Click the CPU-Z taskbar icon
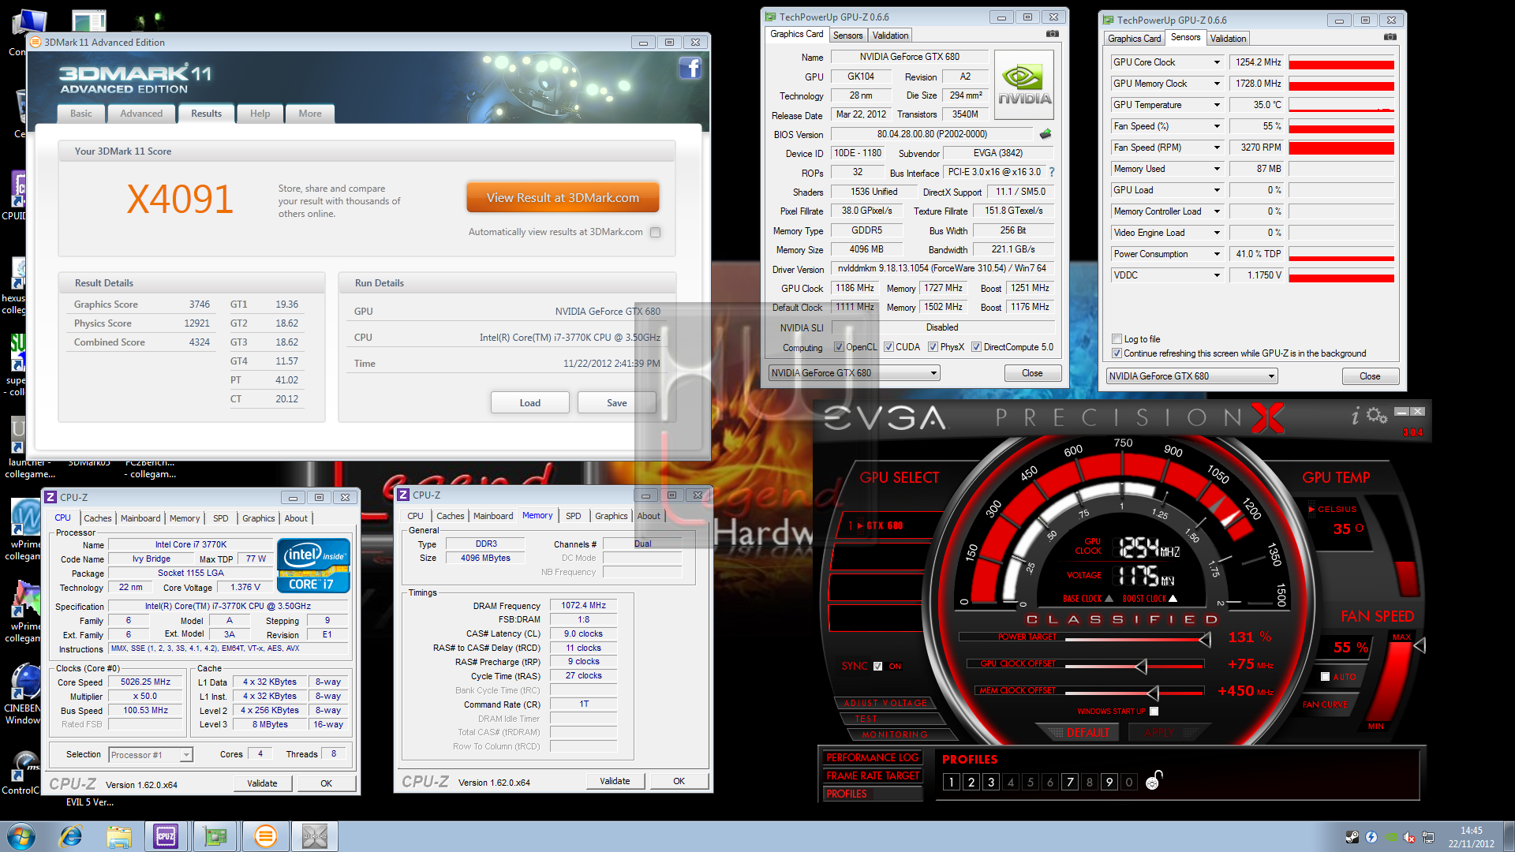The height and width of the screenshot is (852, 1515). coord(166,836)
